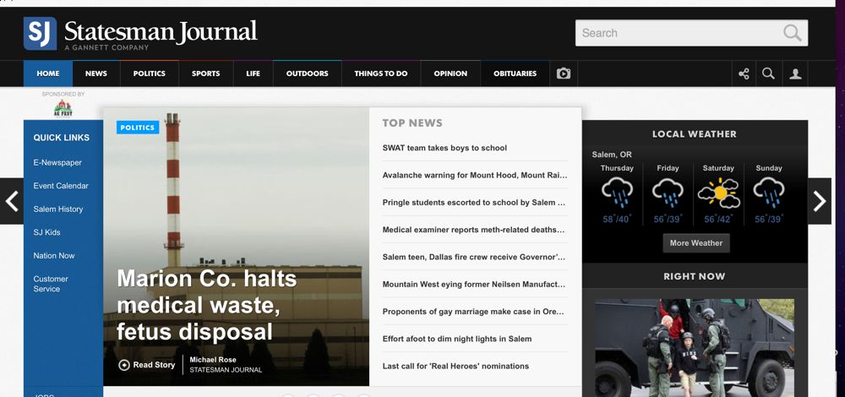Click the AC Fest sponsor logo
The width and height of the screenshot is (845, 397).
[63, 108]
